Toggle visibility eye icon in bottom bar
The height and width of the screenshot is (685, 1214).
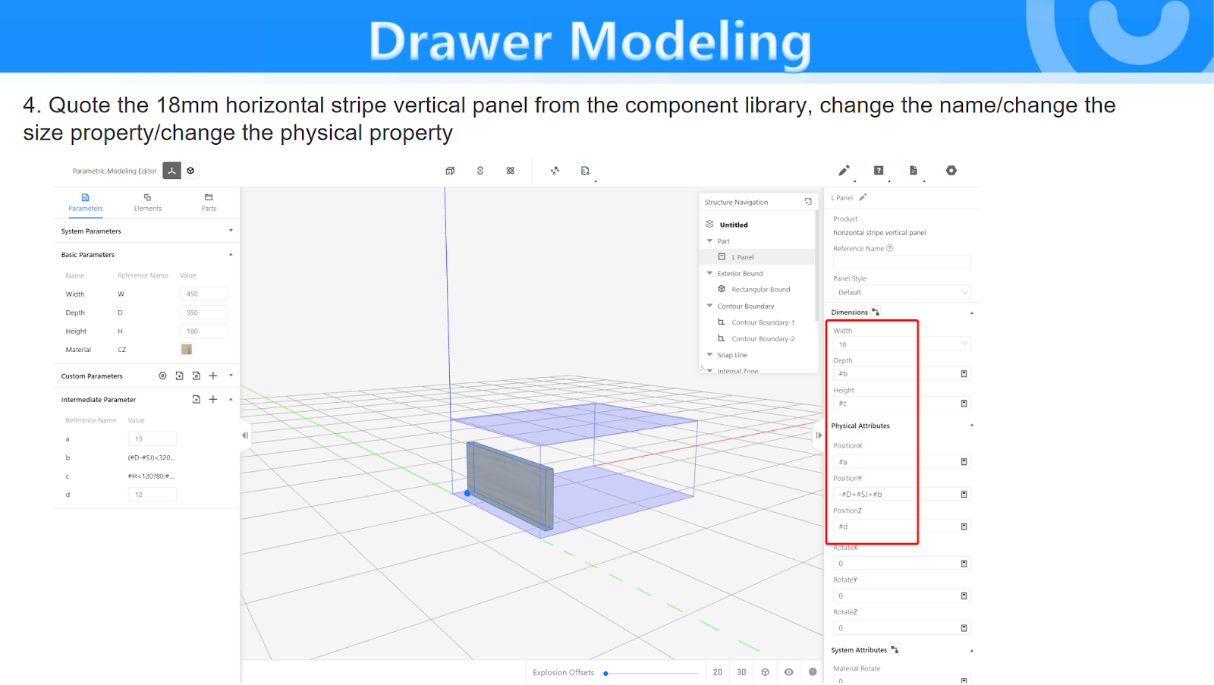point(789,672)
